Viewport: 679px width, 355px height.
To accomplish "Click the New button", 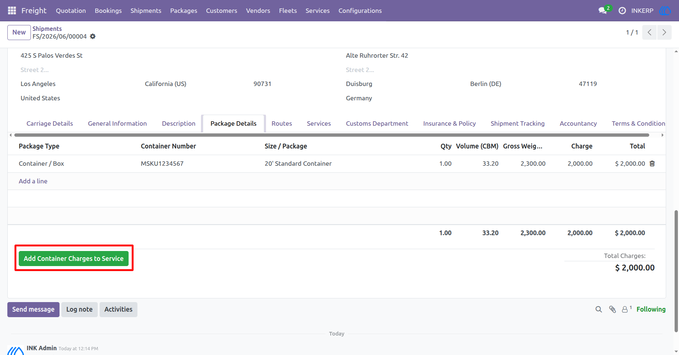I will 19,32.
